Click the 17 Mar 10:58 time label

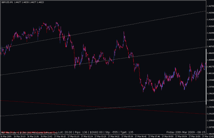[x=195, y=137]
